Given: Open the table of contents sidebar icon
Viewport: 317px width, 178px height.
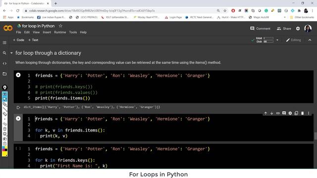Looking at the screenshot, I should [4, 43].
